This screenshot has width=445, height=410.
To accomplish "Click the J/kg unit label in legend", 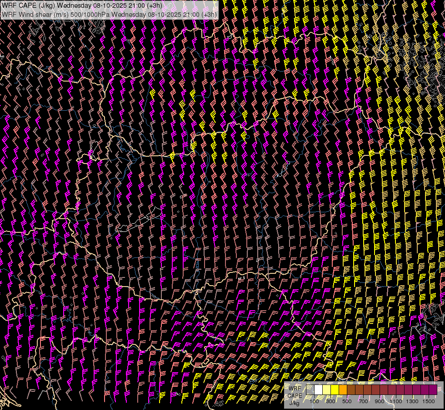I will pos(295,403).
